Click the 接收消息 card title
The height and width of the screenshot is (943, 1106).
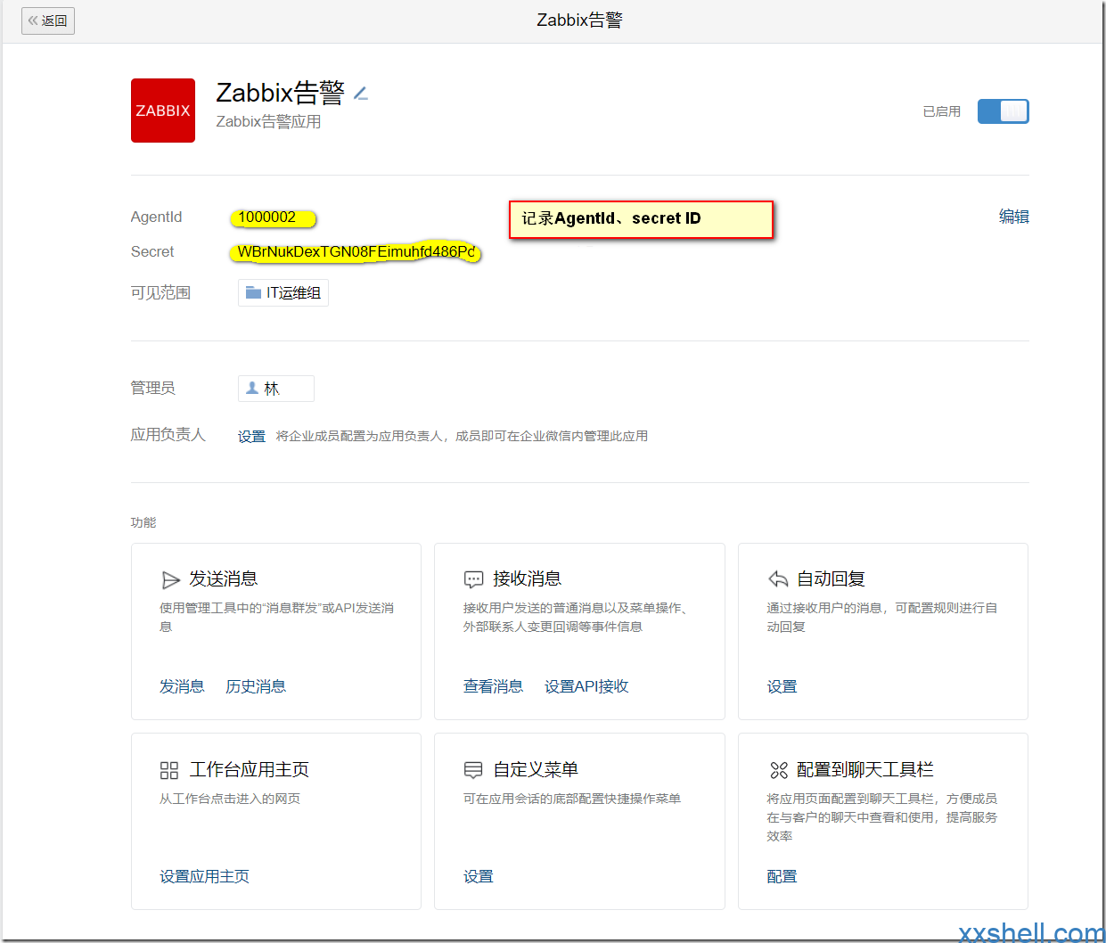pyautogui.click(x=528, y=579)
